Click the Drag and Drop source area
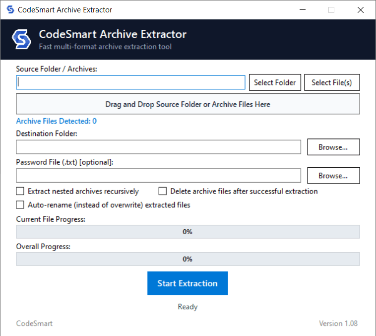The image size is (376, 336). click(188, 104)
